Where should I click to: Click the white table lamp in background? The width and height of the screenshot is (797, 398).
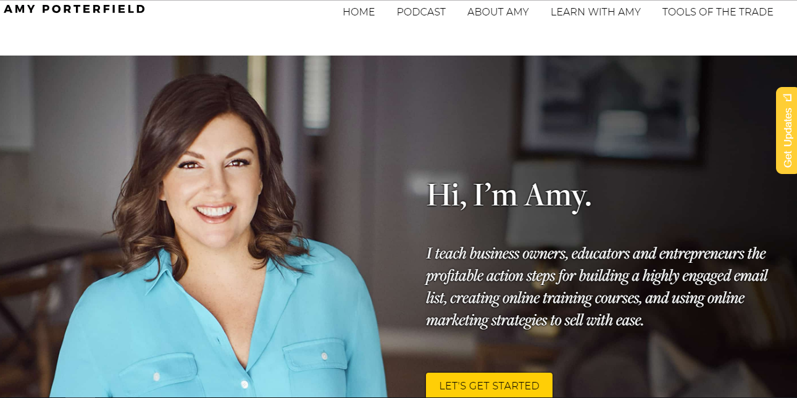545,197
